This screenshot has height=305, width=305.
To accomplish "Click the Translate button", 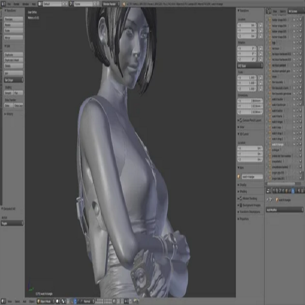I will click(x=14, y=19).
